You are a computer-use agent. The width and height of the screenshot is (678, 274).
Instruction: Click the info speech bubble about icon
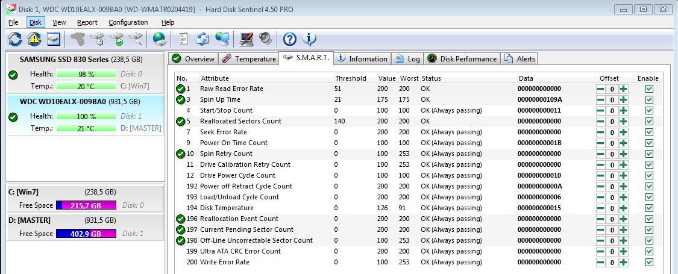point(309,39)
